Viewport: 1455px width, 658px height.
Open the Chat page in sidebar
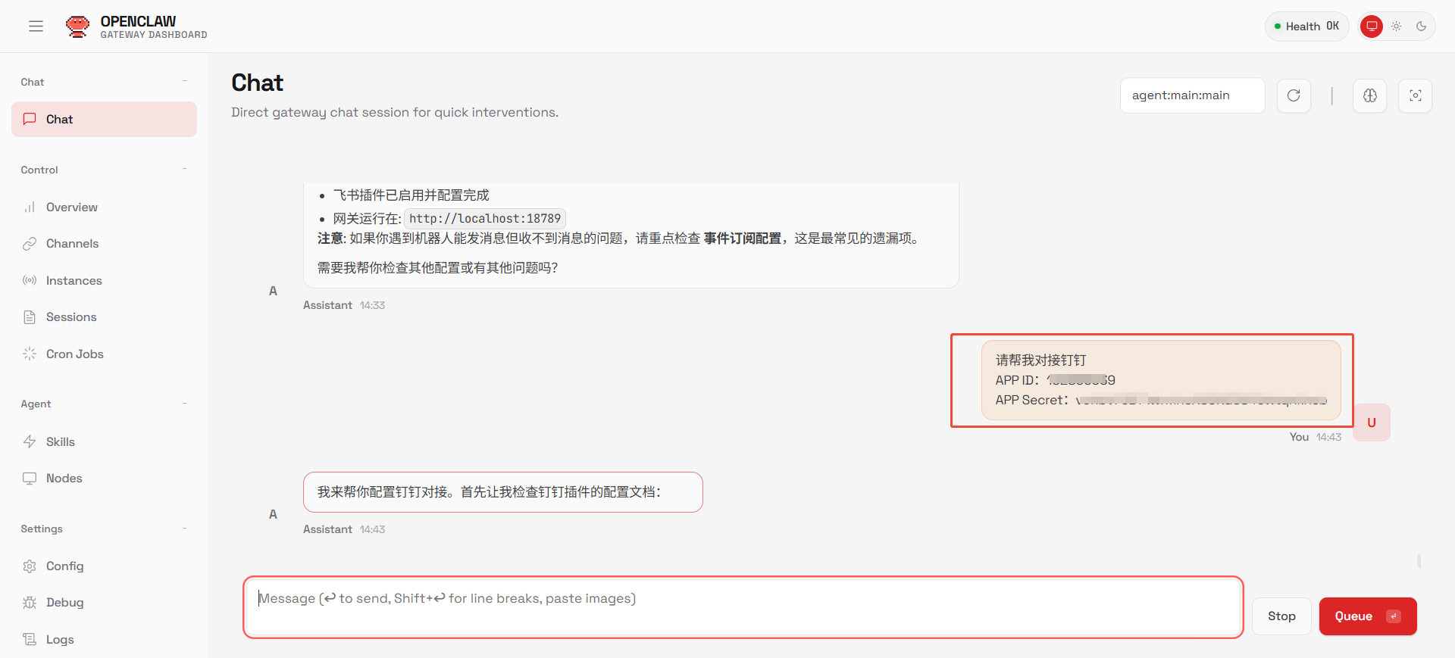click(104, 120)
